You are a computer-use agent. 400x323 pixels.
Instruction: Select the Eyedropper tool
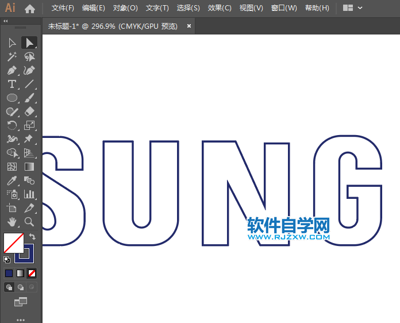coord(12,180)
